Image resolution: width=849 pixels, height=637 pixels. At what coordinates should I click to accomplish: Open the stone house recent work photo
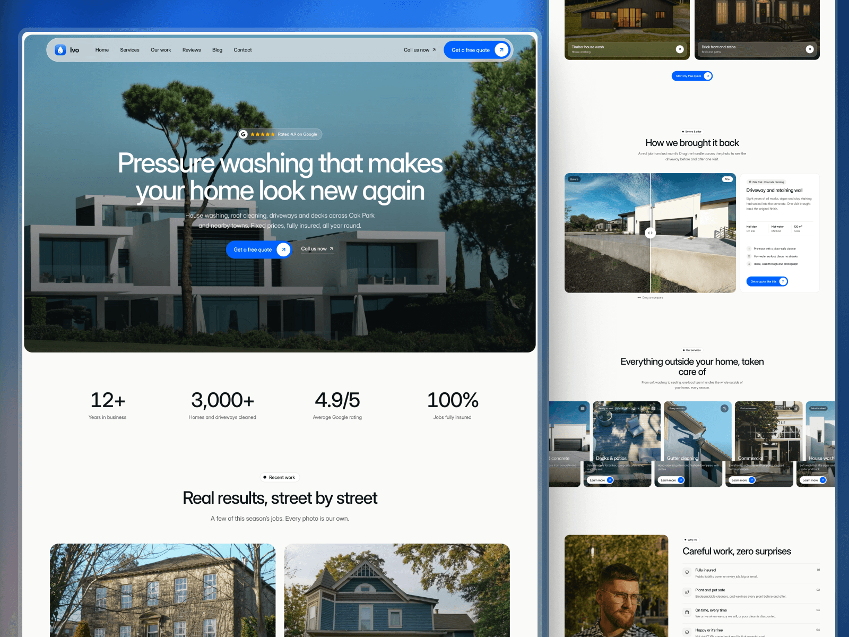coord(163,590)
